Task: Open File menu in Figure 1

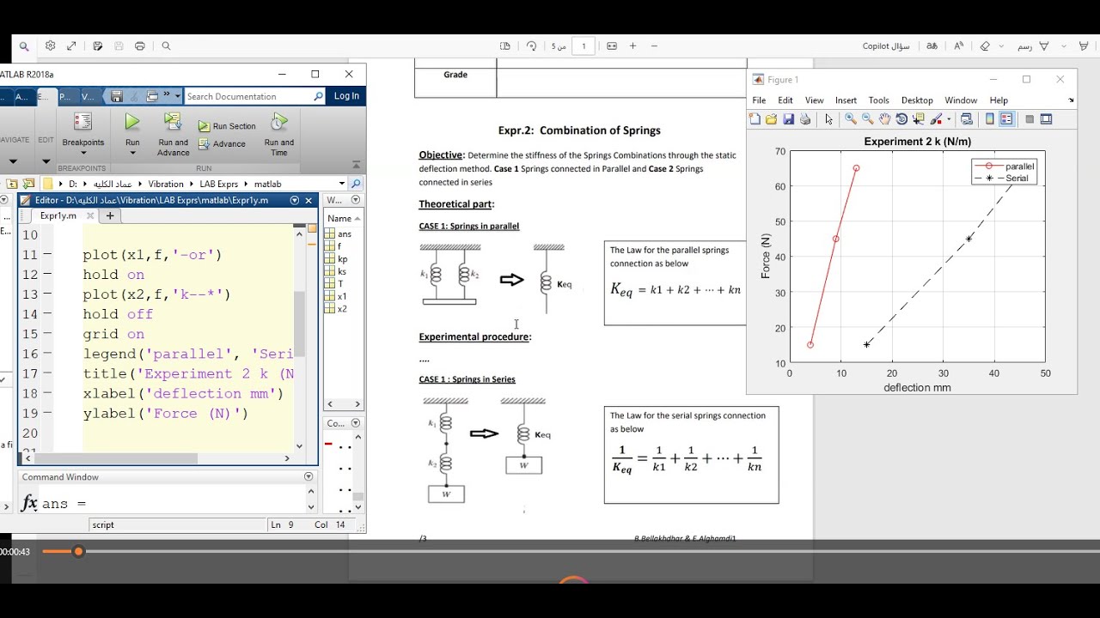Action: [759, 100]
